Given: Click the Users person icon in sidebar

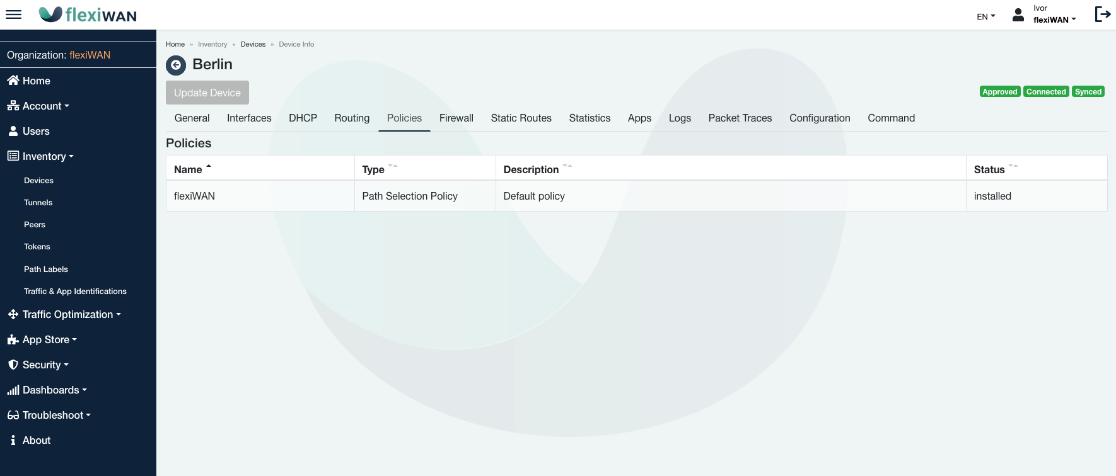Looking at the screenshot, I should pos(13,131).
